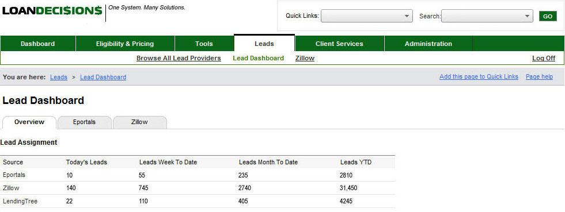Open the Administration menu
565x212 pixels.
click(x=428, y=44)
